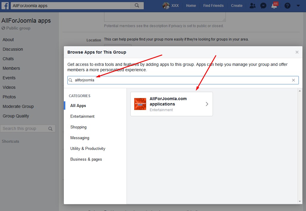This screenshot has height=211, width=306.
Task: Click the top search magnifier button
Action: click(x=137, y=5)
